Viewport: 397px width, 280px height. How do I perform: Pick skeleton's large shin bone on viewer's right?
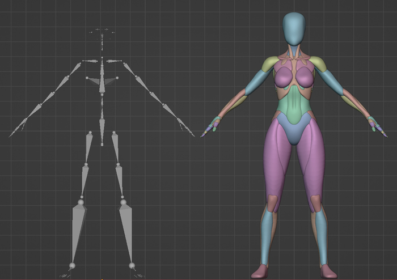click(126, 230)
